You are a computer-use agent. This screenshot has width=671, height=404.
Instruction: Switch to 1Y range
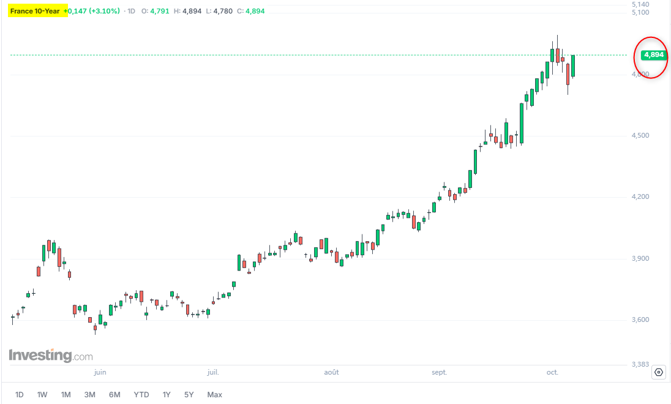(x=167, y=395)
